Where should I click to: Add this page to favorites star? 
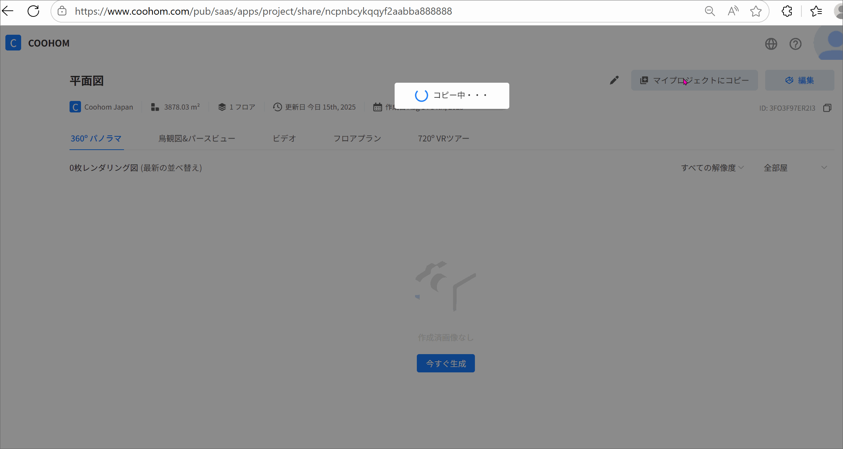[756, 11]
